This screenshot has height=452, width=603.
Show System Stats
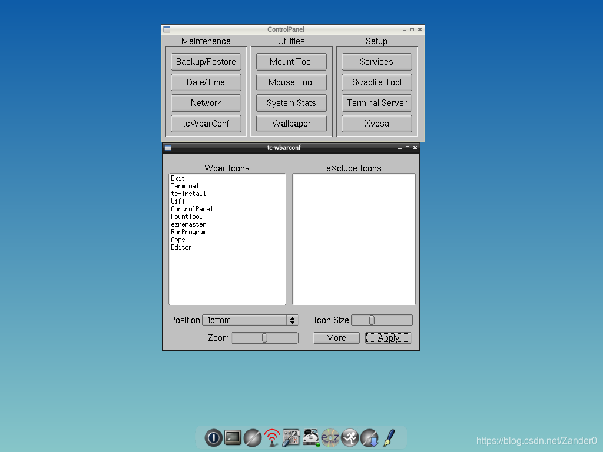(x=291, y=103)
